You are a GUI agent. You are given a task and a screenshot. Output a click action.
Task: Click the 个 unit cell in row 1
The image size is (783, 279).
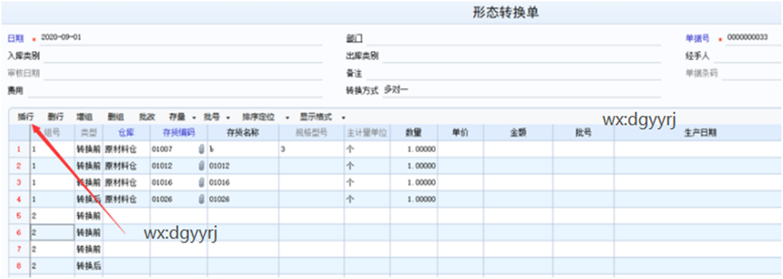coord(367,150)
